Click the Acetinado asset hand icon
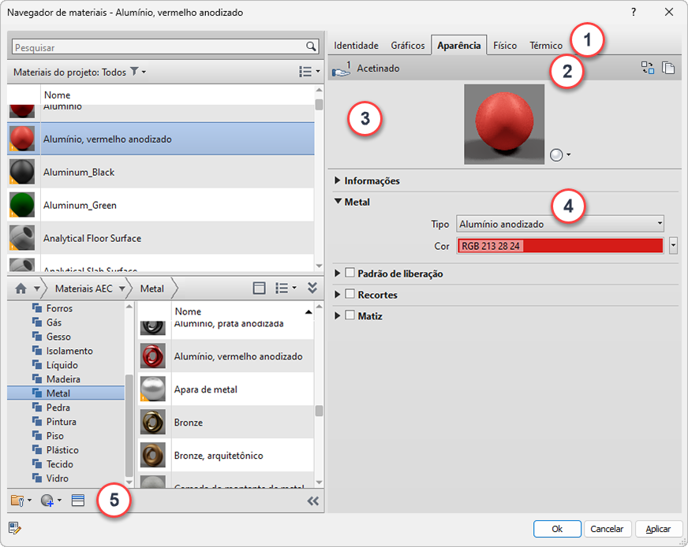Image resolution: width=688 pixels, height=547 pixels. coord(341,69)
